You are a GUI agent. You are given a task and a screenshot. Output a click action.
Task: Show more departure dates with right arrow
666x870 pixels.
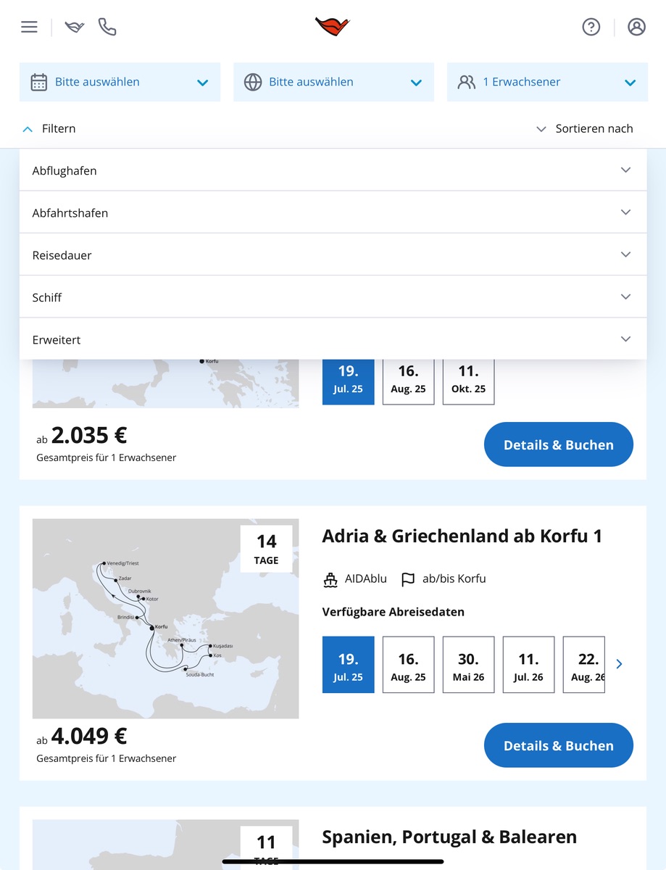tap(619, 664)
